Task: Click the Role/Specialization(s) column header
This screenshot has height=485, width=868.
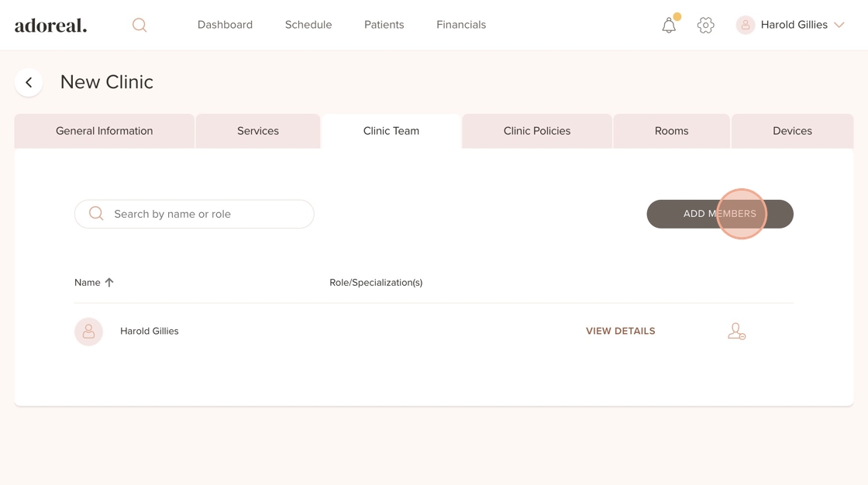Action: [376, 282]
